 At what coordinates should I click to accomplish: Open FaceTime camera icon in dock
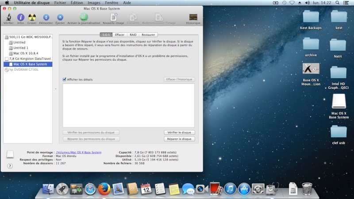tap(202, 189)
